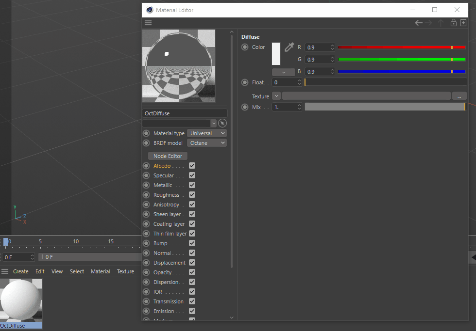The width and height of the screenshot is (476, 331).
Task: Adjust the Float value stepper
Action: (299, 82)
